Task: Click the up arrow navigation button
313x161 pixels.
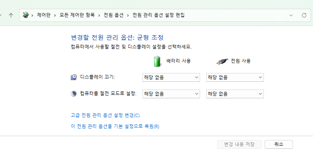Action: 11,15
